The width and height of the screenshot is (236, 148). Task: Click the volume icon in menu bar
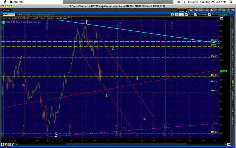pos(179,2)
